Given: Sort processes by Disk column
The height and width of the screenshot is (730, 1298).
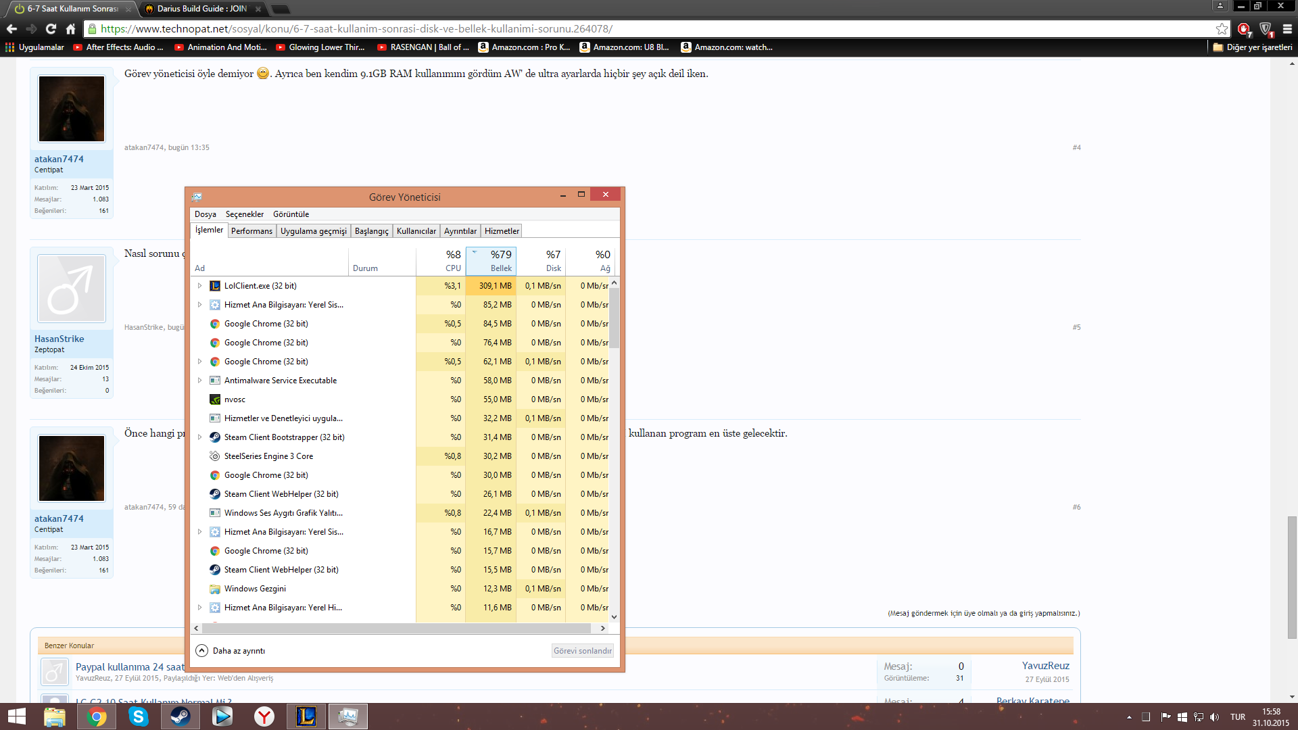Looking at the screenshot, I should pos(541,261).
